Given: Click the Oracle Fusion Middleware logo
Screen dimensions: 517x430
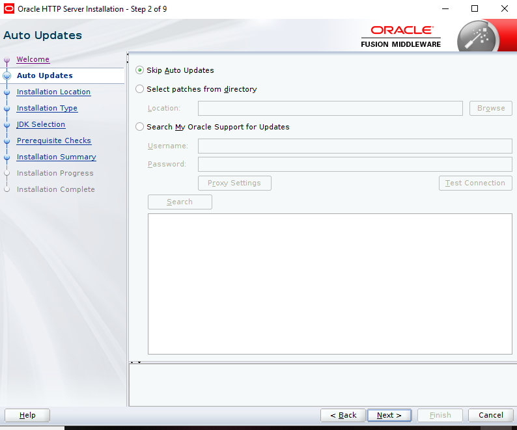Looking at the screenshot, I should click(x=400, y=36).
